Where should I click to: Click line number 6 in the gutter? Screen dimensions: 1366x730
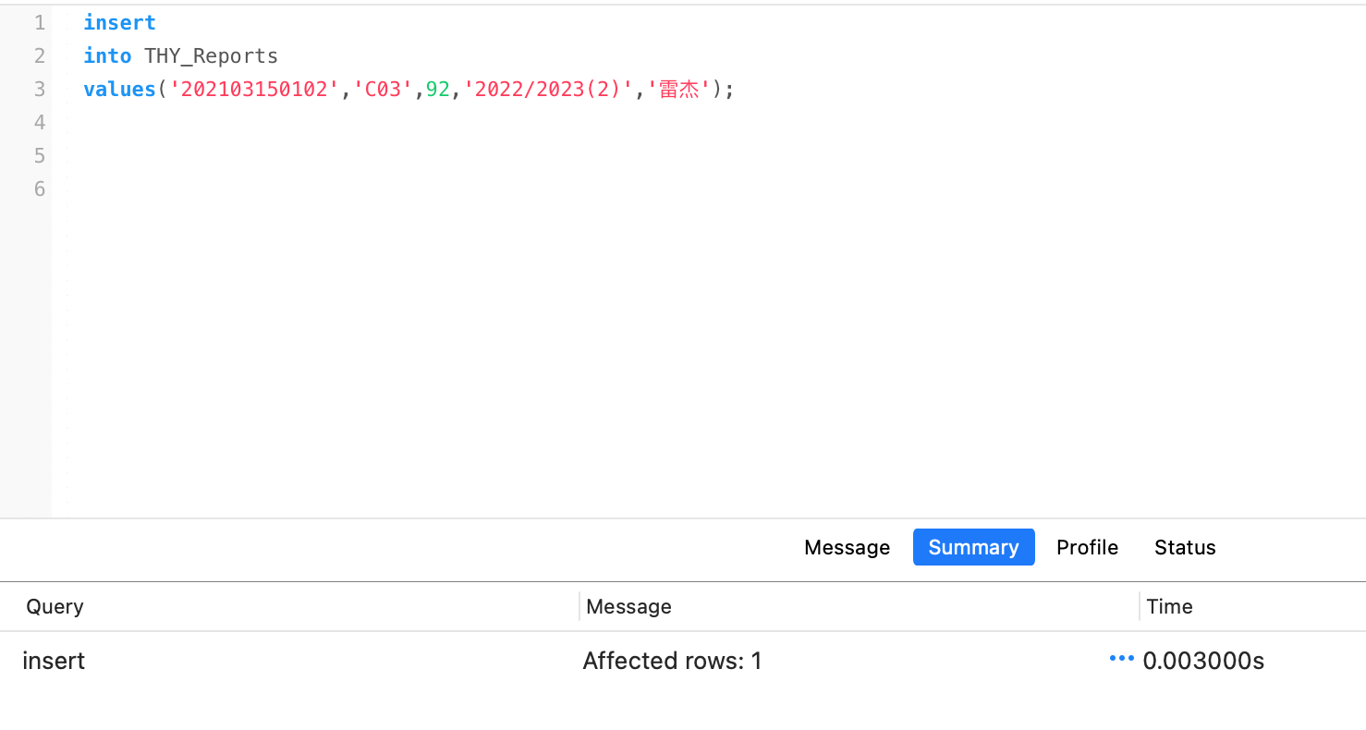pos(39,189)
